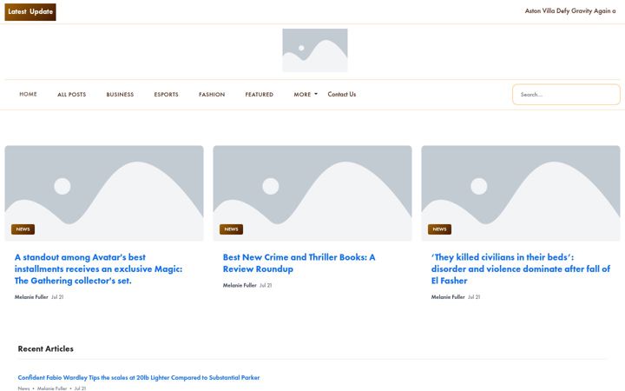The image size is (625, 391).
Task: Expand the MORE dropdown arrow
Action: point(316,94)
